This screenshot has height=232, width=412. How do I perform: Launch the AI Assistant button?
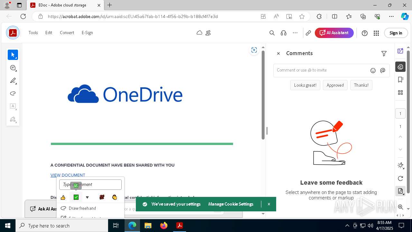[334, 33]
